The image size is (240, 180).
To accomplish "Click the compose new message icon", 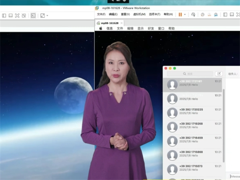I will click(218, 74).
